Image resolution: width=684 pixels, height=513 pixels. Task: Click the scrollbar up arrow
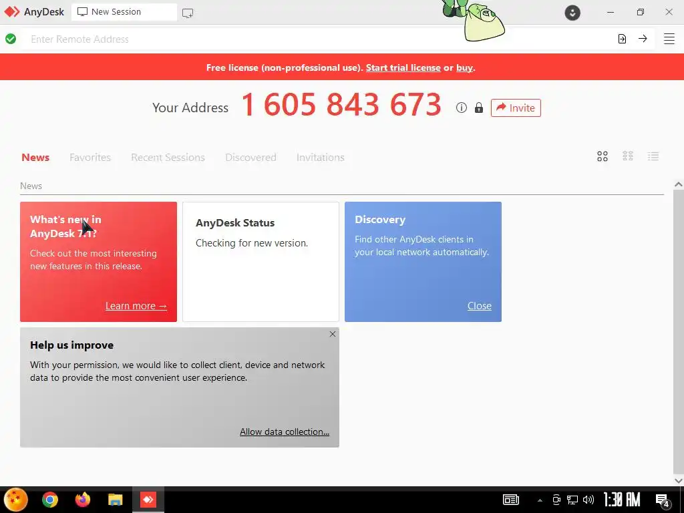[679, 184]
